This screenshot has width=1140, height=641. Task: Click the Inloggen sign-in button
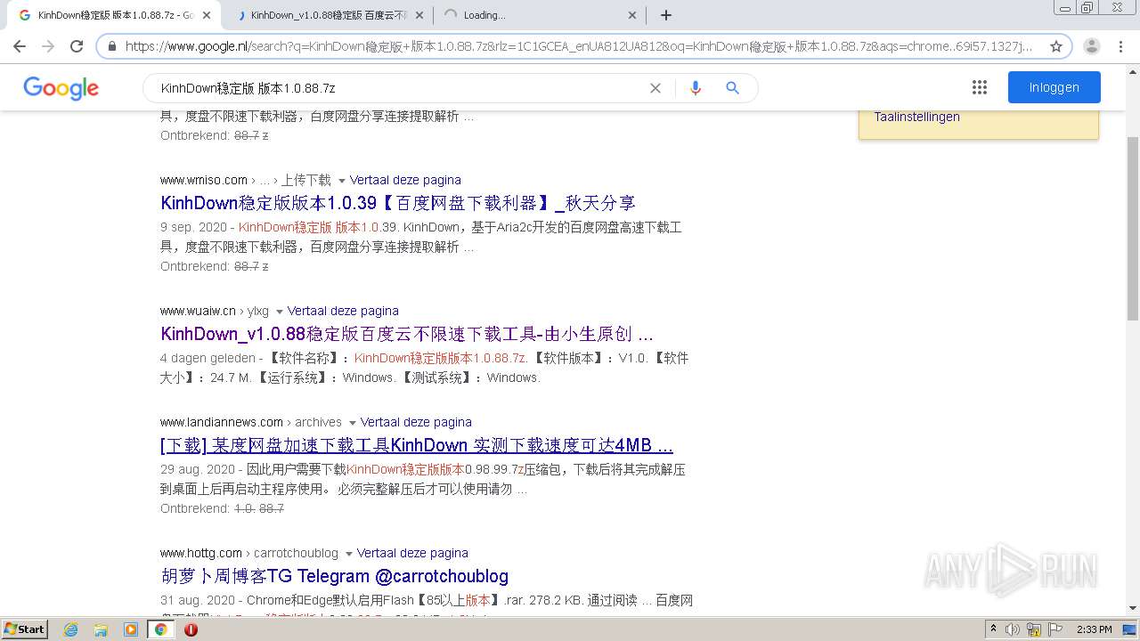coord(1054,87)
